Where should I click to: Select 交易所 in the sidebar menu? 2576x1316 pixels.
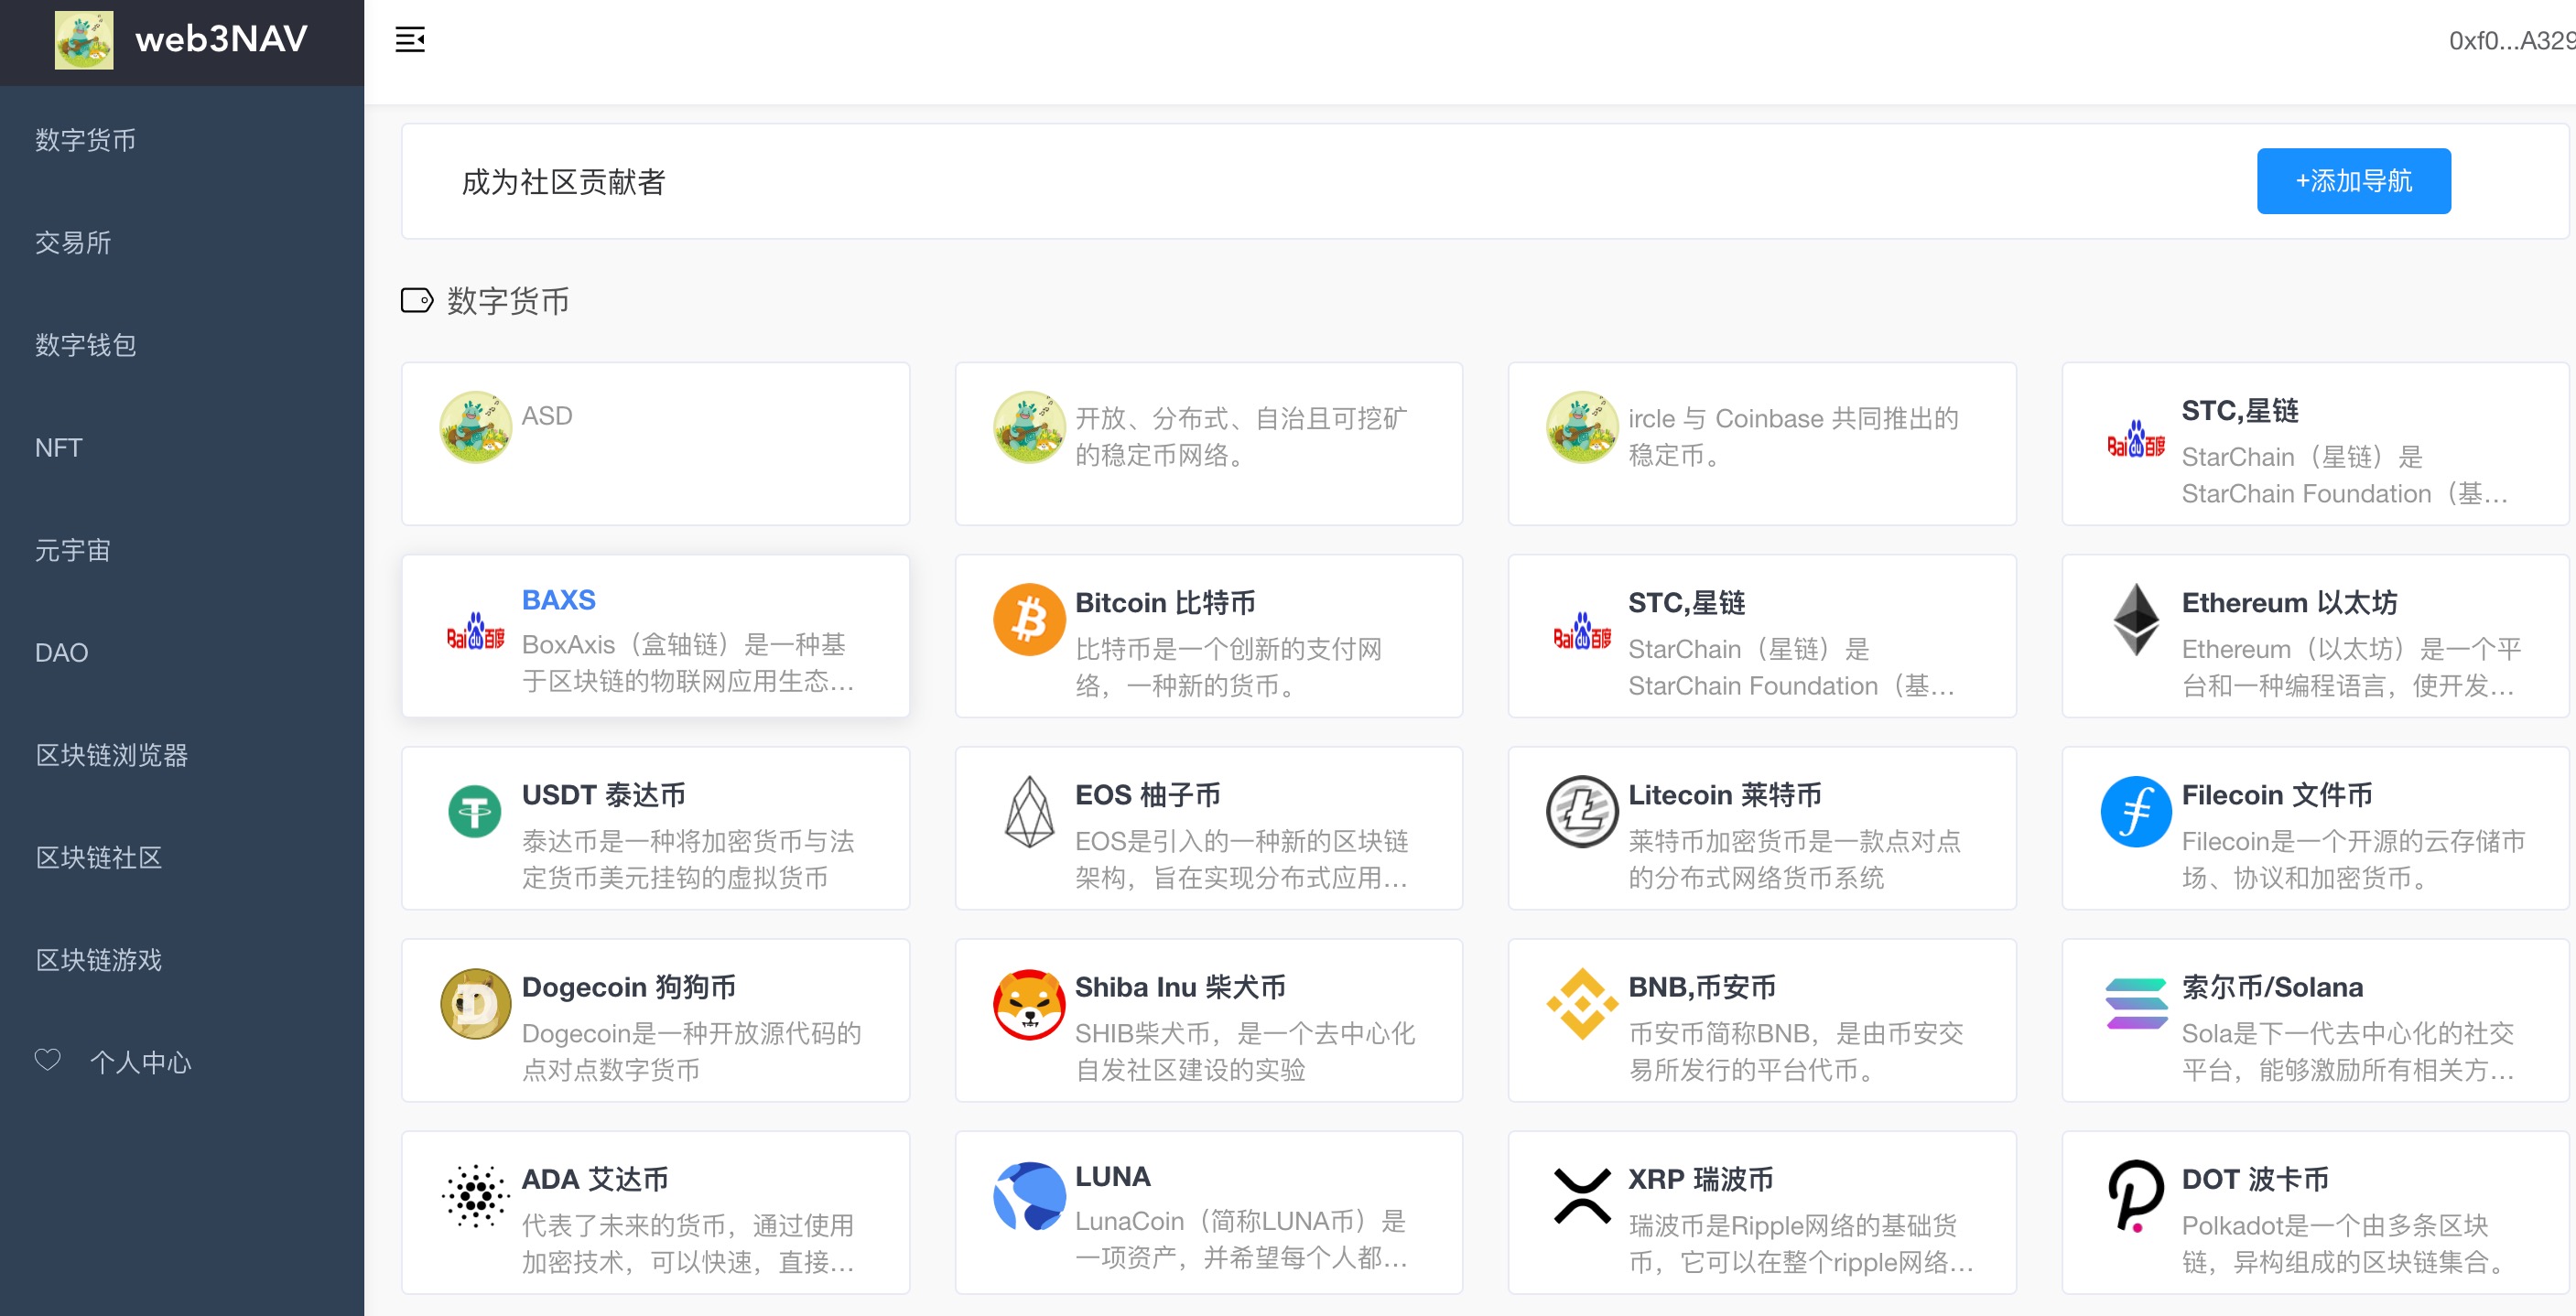(73, 242)
